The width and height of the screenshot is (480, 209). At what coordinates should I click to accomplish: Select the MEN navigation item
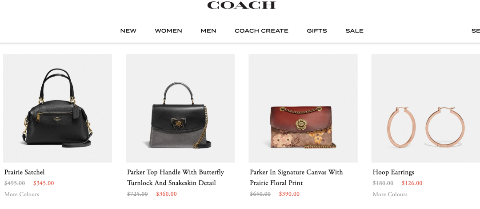point(208,31)
